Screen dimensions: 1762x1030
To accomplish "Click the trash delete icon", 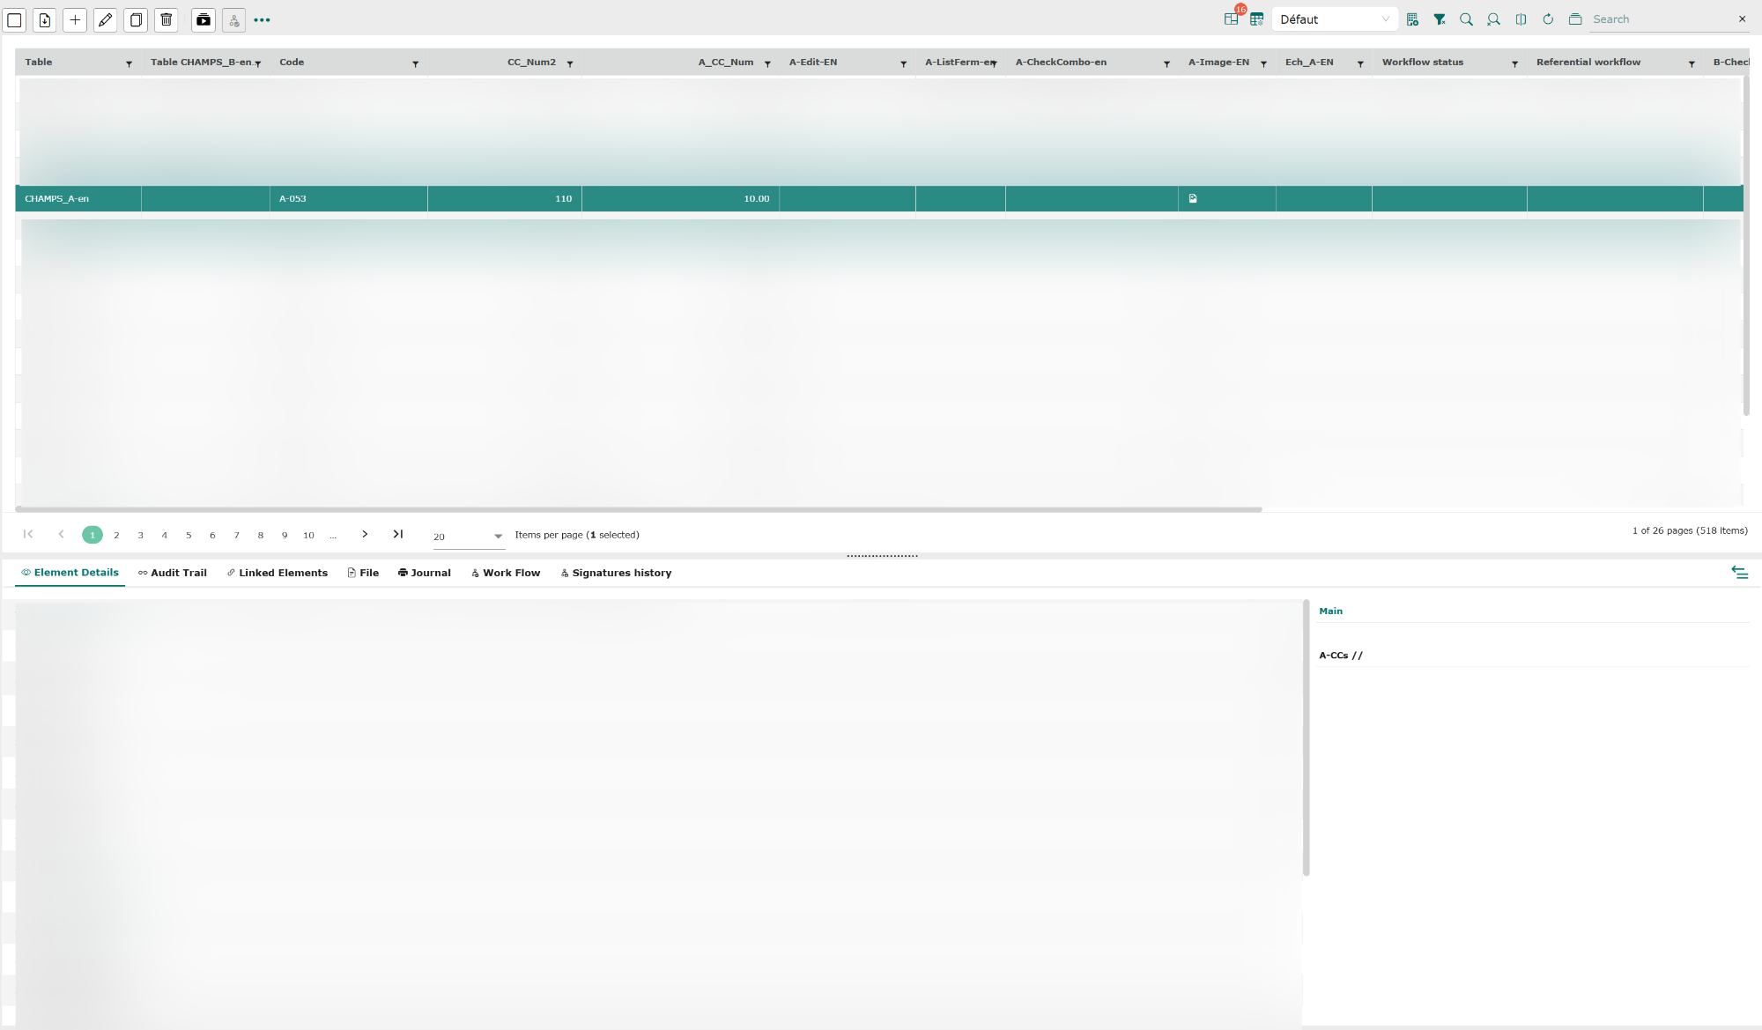I will 167,19.
